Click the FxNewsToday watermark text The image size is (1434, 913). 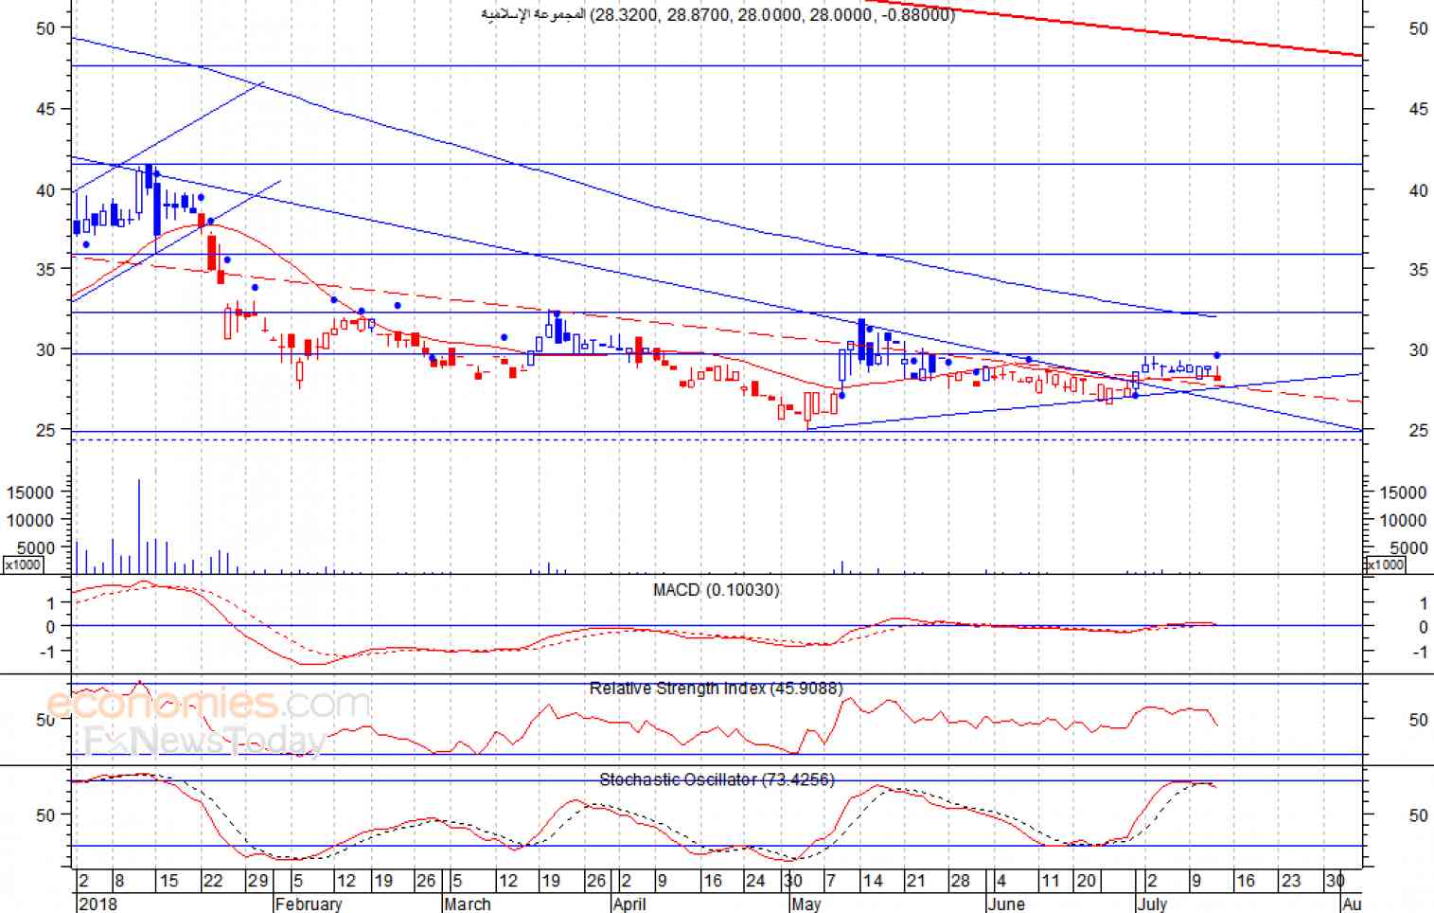pos(204,741)
